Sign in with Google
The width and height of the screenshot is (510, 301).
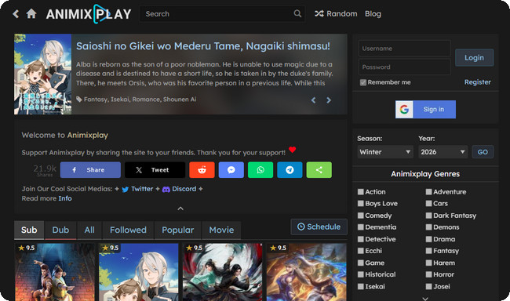tap(425, 109)
